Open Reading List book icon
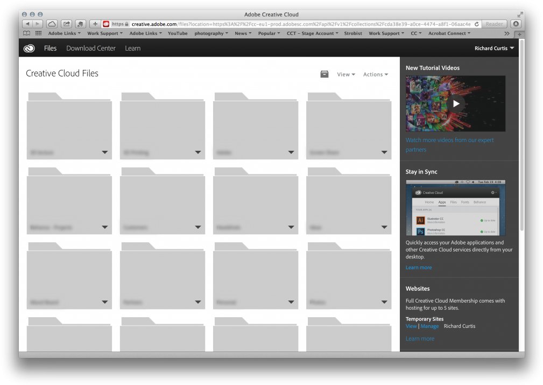 click(27, 33)
